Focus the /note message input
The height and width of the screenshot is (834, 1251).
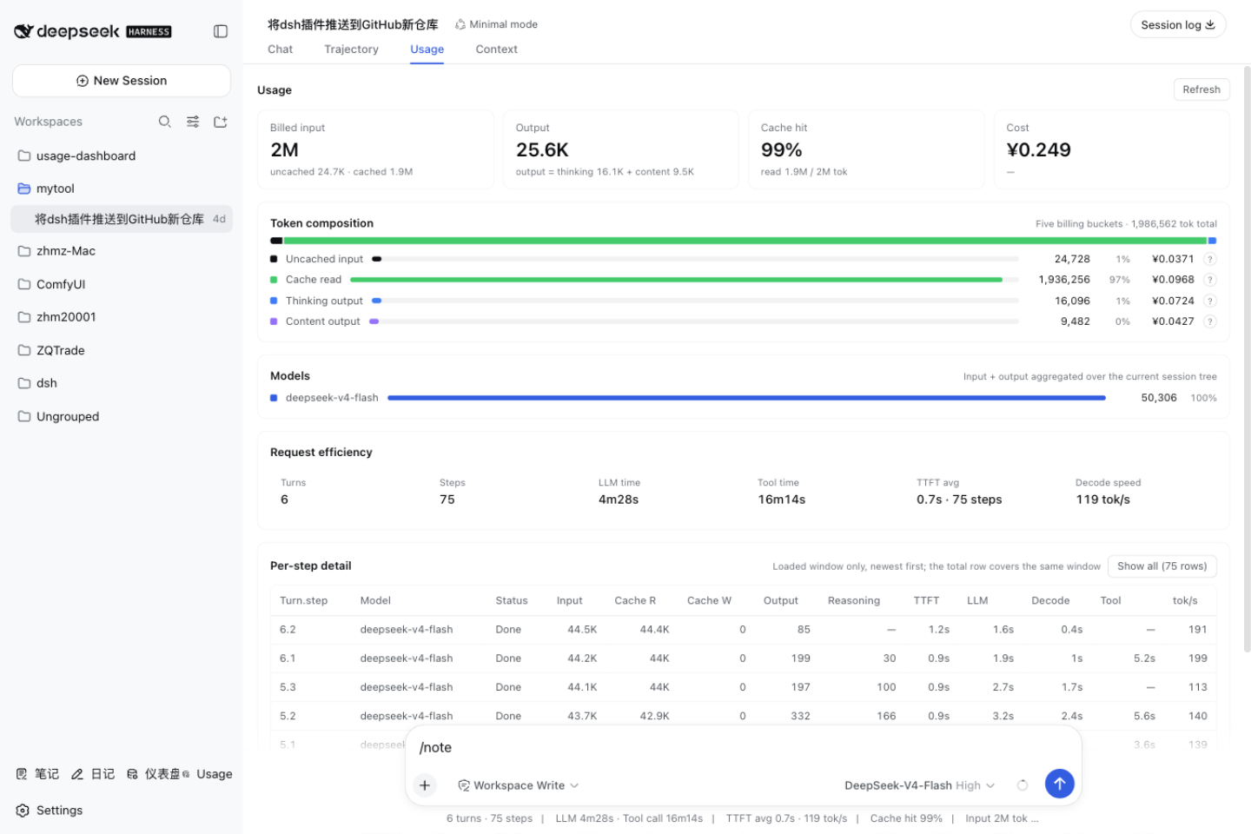pyautogui.click(x=743, y=747)
